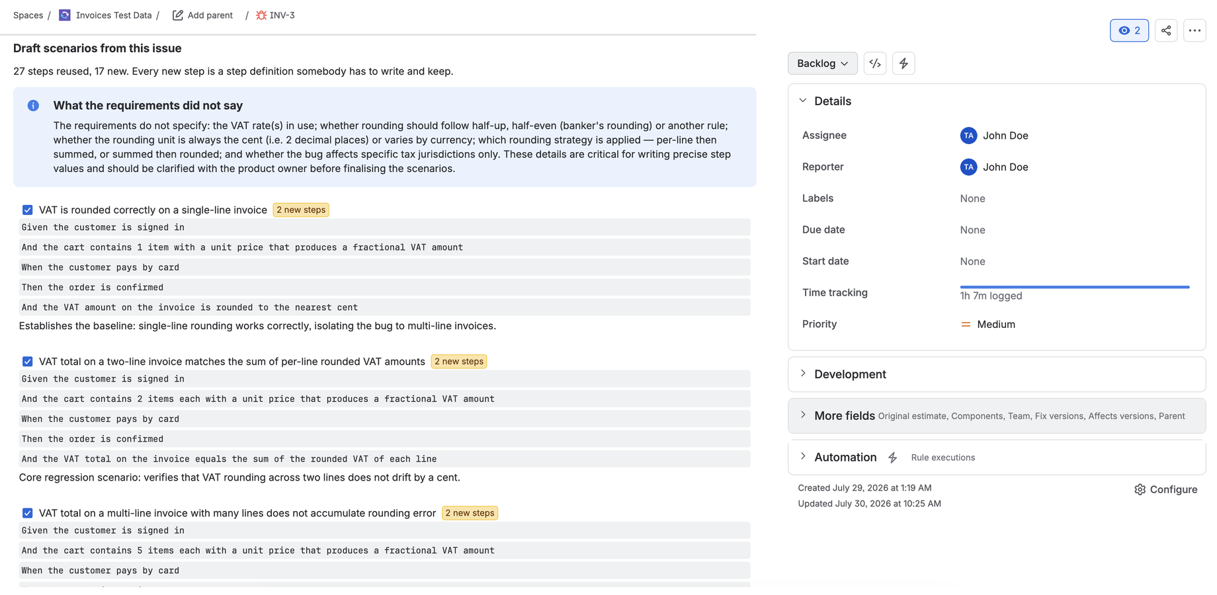Open the more actions ellipsis menu

point(1195,30)
